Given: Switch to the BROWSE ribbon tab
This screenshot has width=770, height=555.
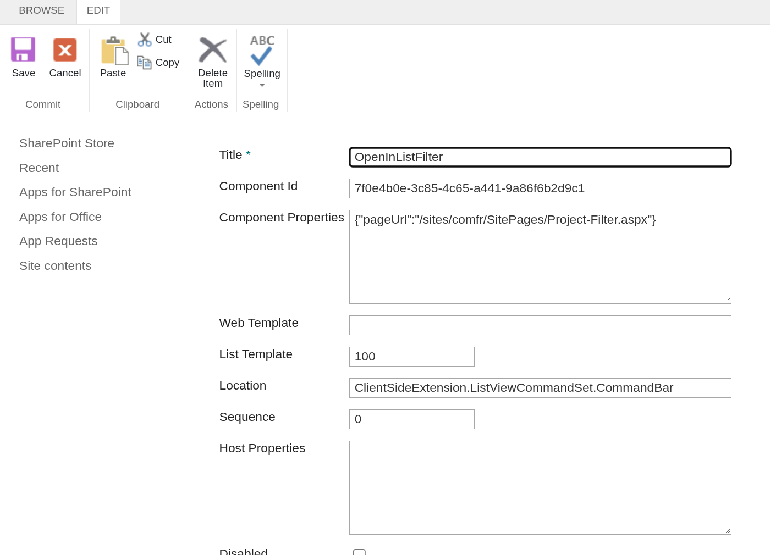Looking at the screenshot, I should 41,10.
